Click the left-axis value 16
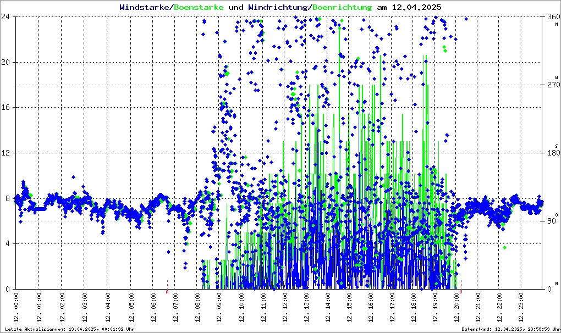This screenshot has width=561, height=333. pos(5,107)
